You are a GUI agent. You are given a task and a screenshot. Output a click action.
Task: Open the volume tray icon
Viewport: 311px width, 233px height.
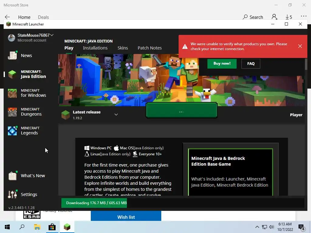pos(271,227)
